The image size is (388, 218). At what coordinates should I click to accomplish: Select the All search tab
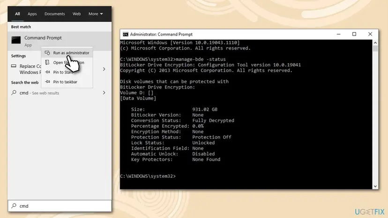[x=17, y=14]
